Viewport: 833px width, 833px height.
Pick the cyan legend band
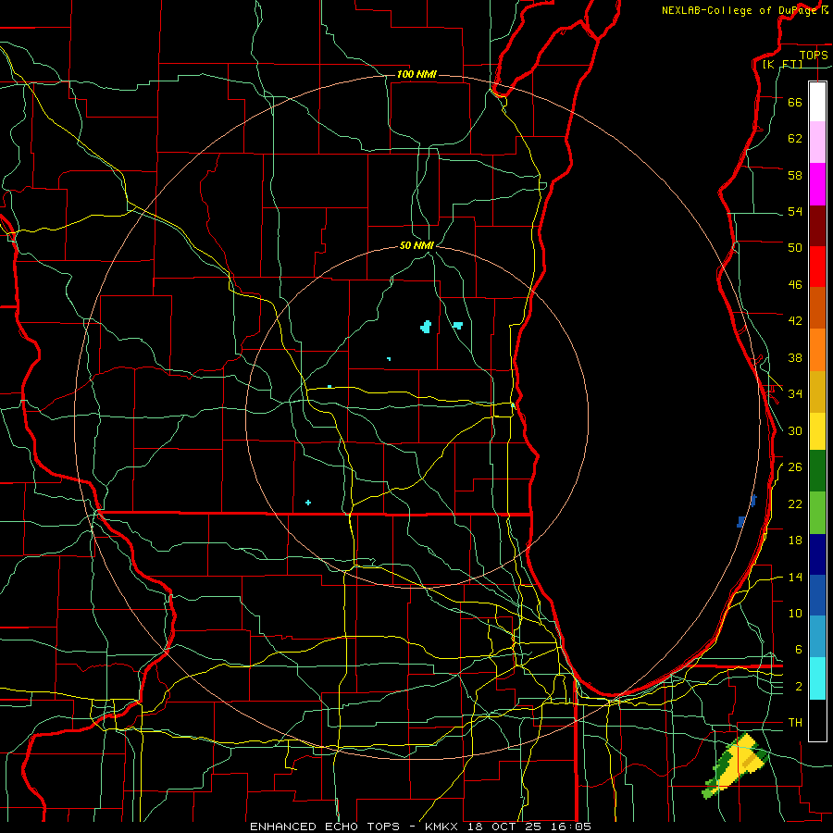coord(817,678)
